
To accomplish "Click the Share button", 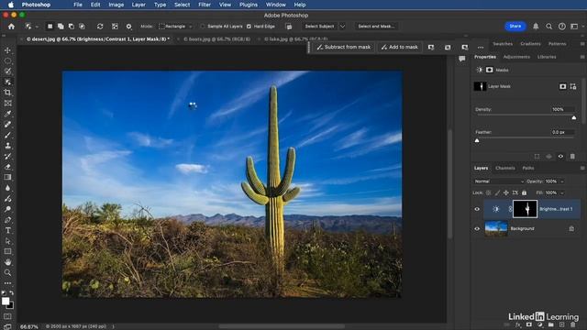I will (515, 27).
